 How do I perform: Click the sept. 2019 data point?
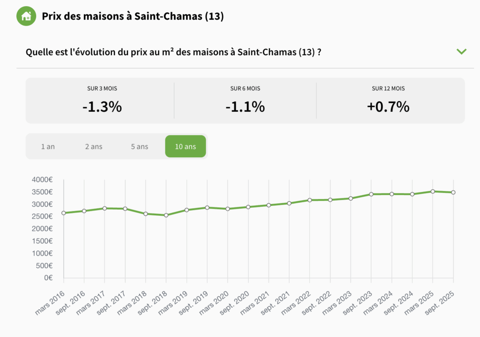coord(207,207)
